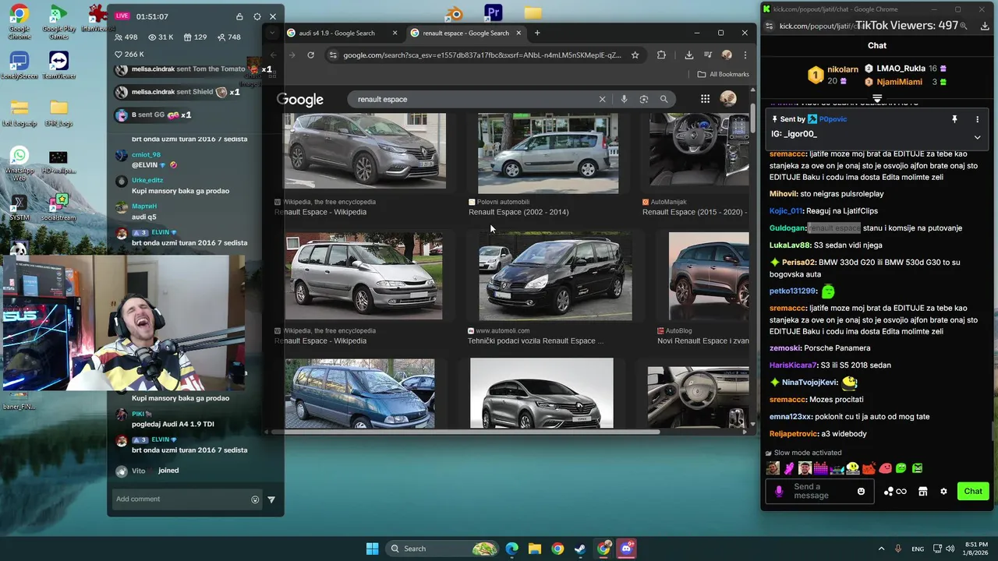The width and height of the screenshot is (998, 561).
Task: Open Renault Espace (2002 - 2014) result
Action: click(x=518, y=212)
